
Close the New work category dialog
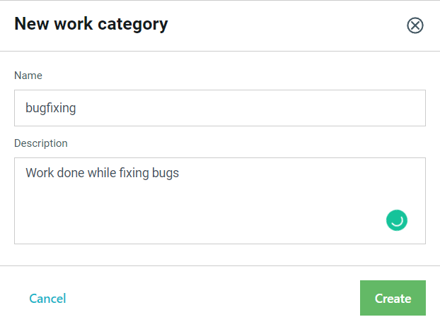point(415,25)
